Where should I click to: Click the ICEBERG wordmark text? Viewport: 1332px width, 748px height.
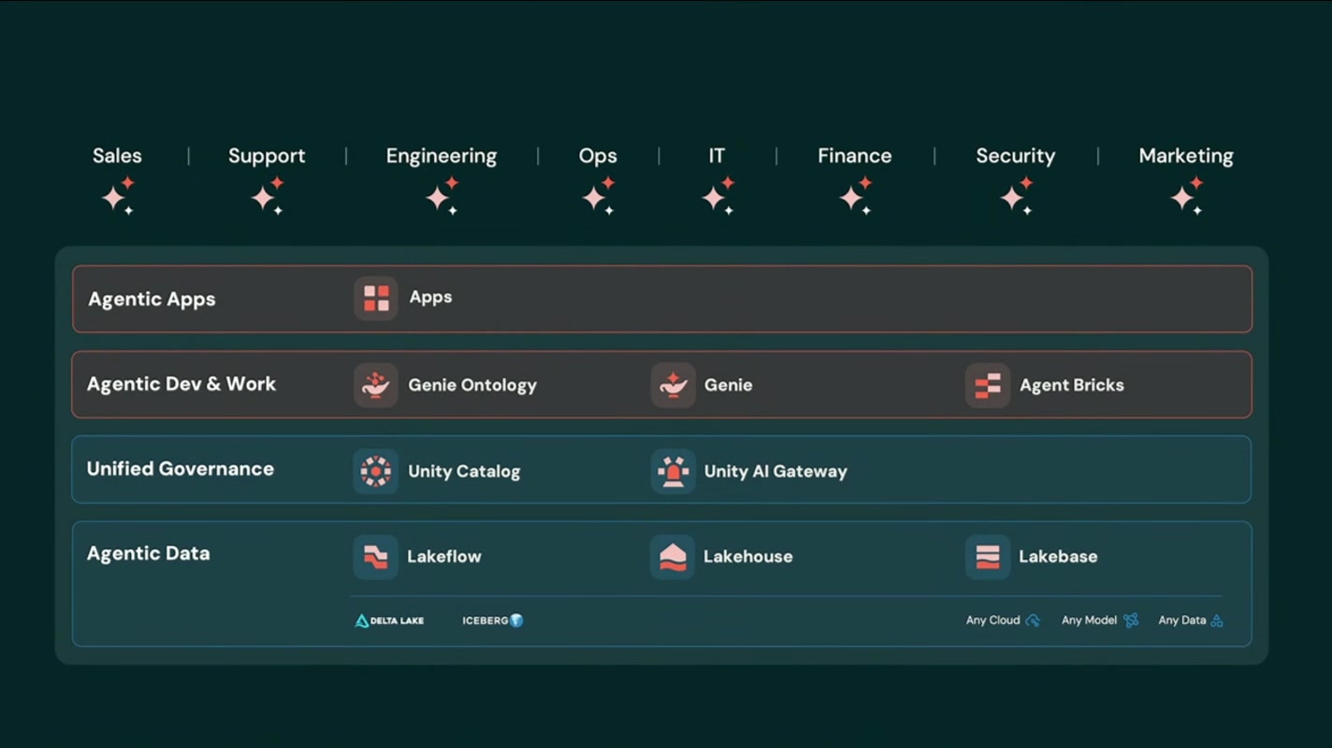click(x=485, y=621)
